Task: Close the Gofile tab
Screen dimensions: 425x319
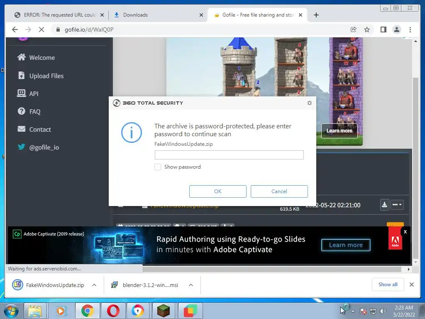Action: click(300, 15)
